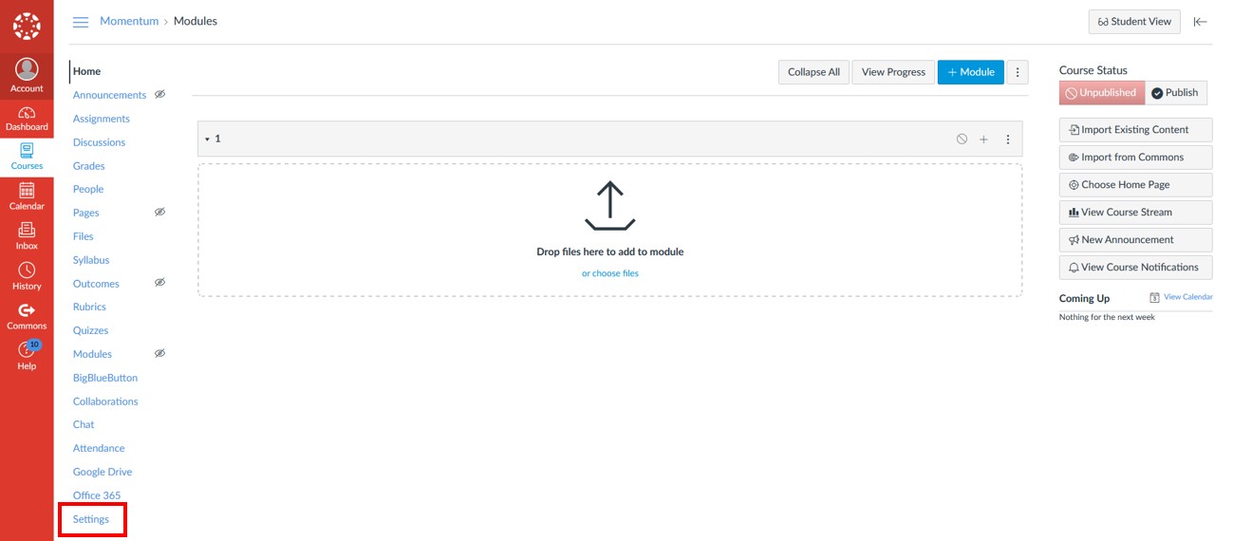1234x541 pixels.
Task: Click the add item plus icon in module 1
Action: click(983, 140)
